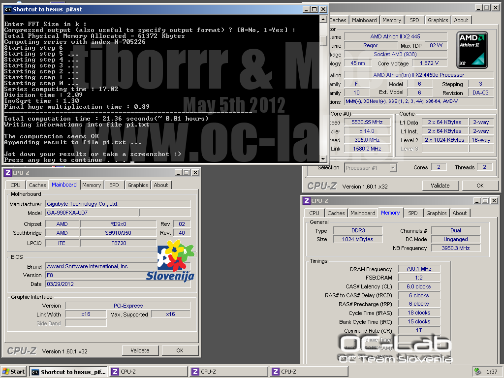This screenshot has width=504, height=378.
Task: Click the taskbar clock 1:37
Action: (492, 372)
